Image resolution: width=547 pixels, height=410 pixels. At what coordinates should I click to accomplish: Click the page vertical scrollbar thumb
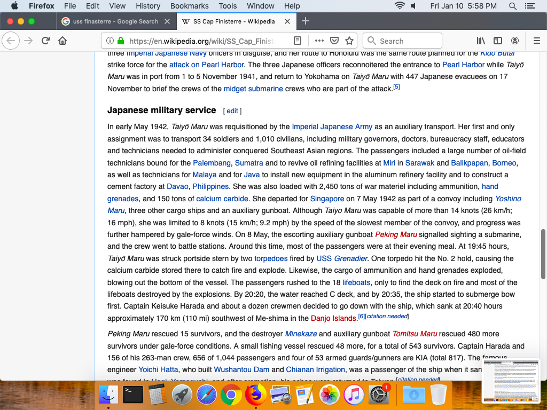(544, 245)
